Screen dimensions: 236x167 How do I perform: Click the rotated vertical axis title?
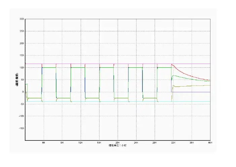pos(17,80)
